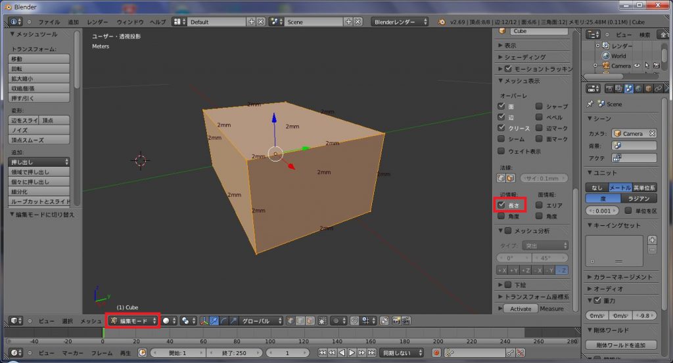Click the 細分化 subdivide button
The height and width of the screenshot is (363, 673).
(x=39, y=192)
